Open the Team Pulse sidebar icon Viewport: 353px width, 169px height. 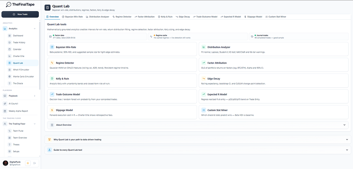10,131
